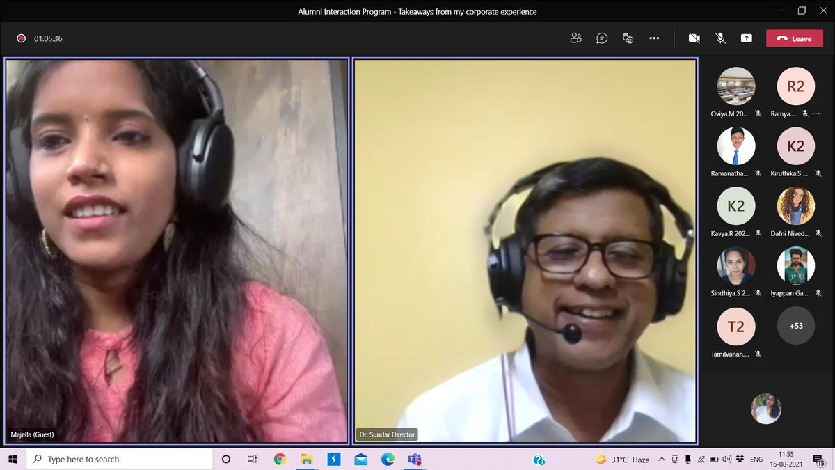835x470 pixels.
Task: Open the reactions and raise hand menu
Action: pyautogui.click(x=628, y=38)
